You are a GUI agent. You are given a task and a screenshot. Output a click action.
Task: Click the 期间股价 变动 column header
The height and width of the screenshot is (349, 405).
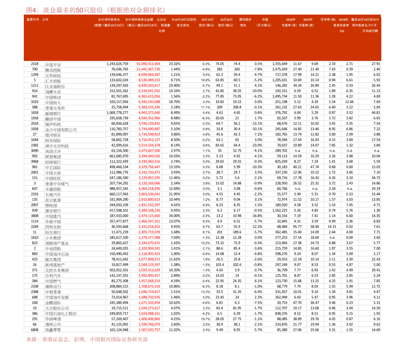point(245,22)
